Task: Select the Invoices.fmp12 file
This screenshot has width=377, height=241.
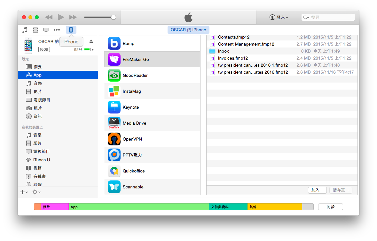Action: click(x=282, y=58)
